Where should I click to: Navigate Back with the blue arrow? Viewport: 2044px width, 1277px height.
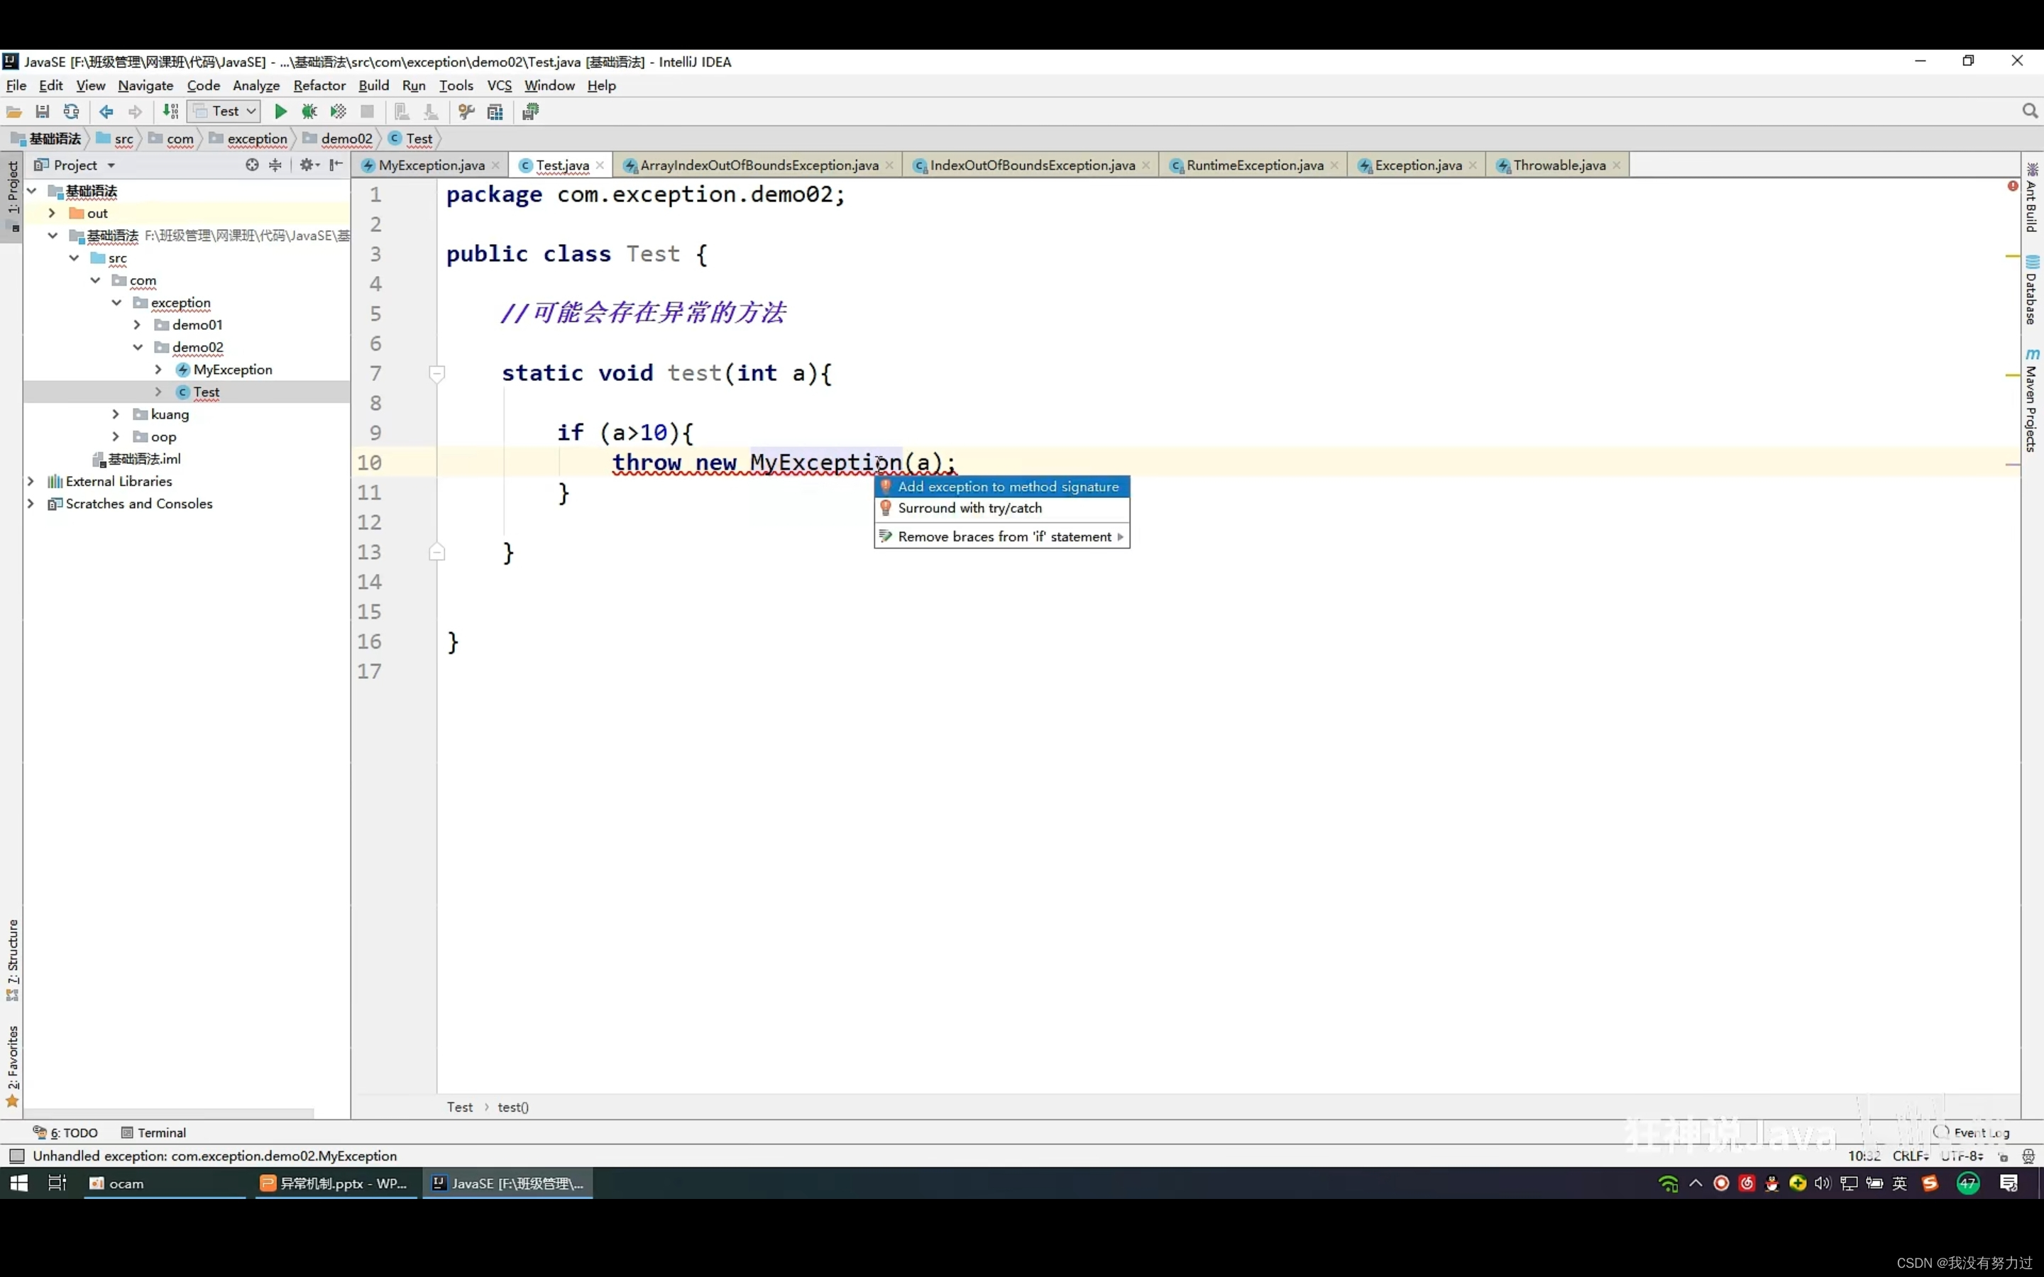[x=106, y=111]
